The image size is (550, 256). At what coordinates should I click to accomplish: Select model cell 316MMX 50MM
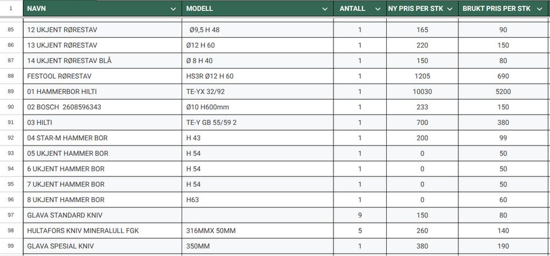pos(257,230)
